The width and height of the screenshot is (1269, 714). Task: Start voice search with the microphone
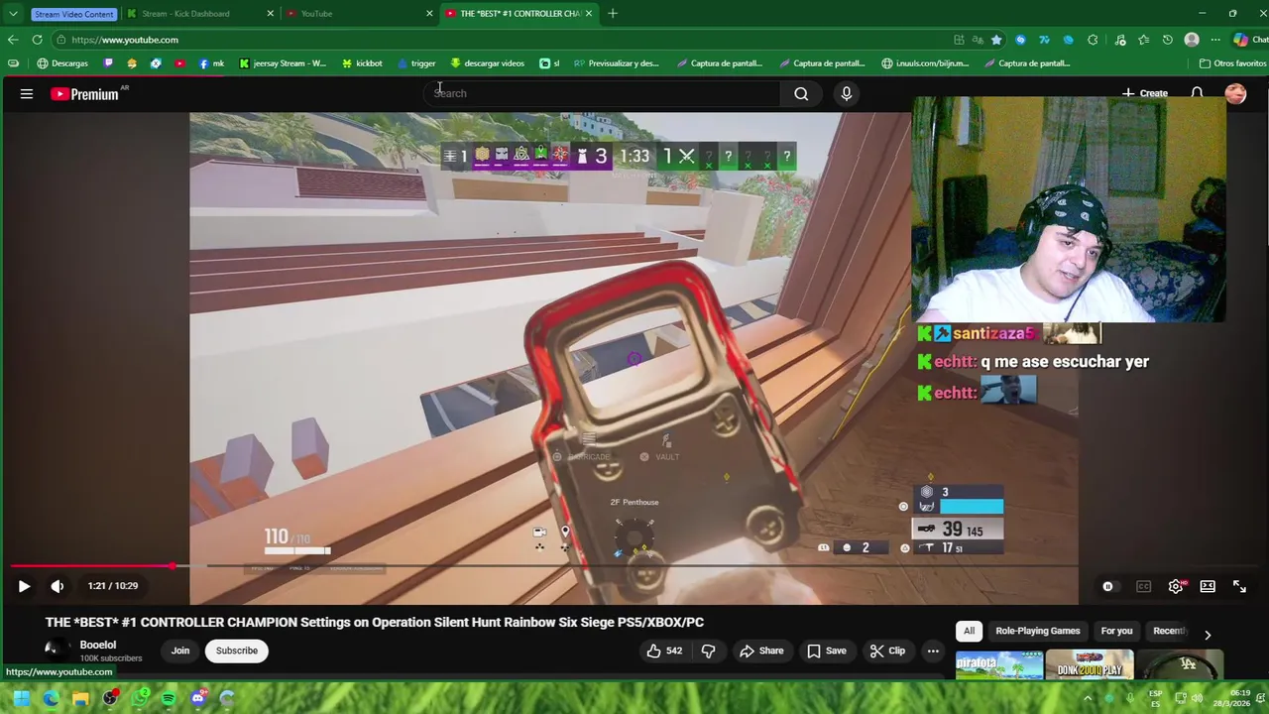[846, 93]
